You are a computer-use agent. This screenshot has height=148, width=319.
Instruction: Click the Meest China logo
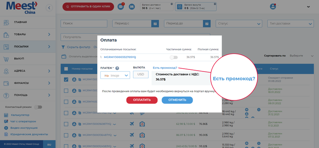[22, 8]
